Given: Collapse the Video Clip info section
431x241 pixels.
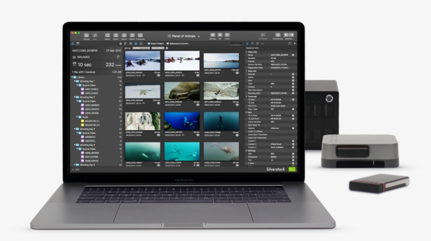Looking at the screenshot, I should point(247,51).
